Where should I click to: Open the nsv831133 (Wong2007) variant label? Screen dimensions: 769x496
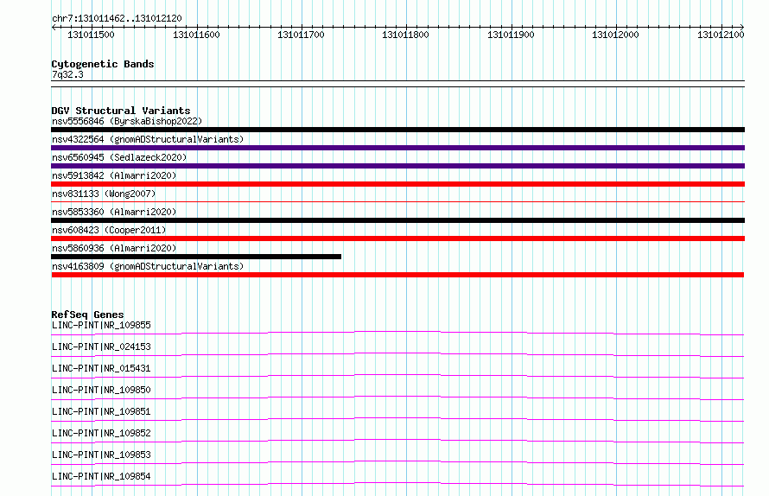(104, 194)
